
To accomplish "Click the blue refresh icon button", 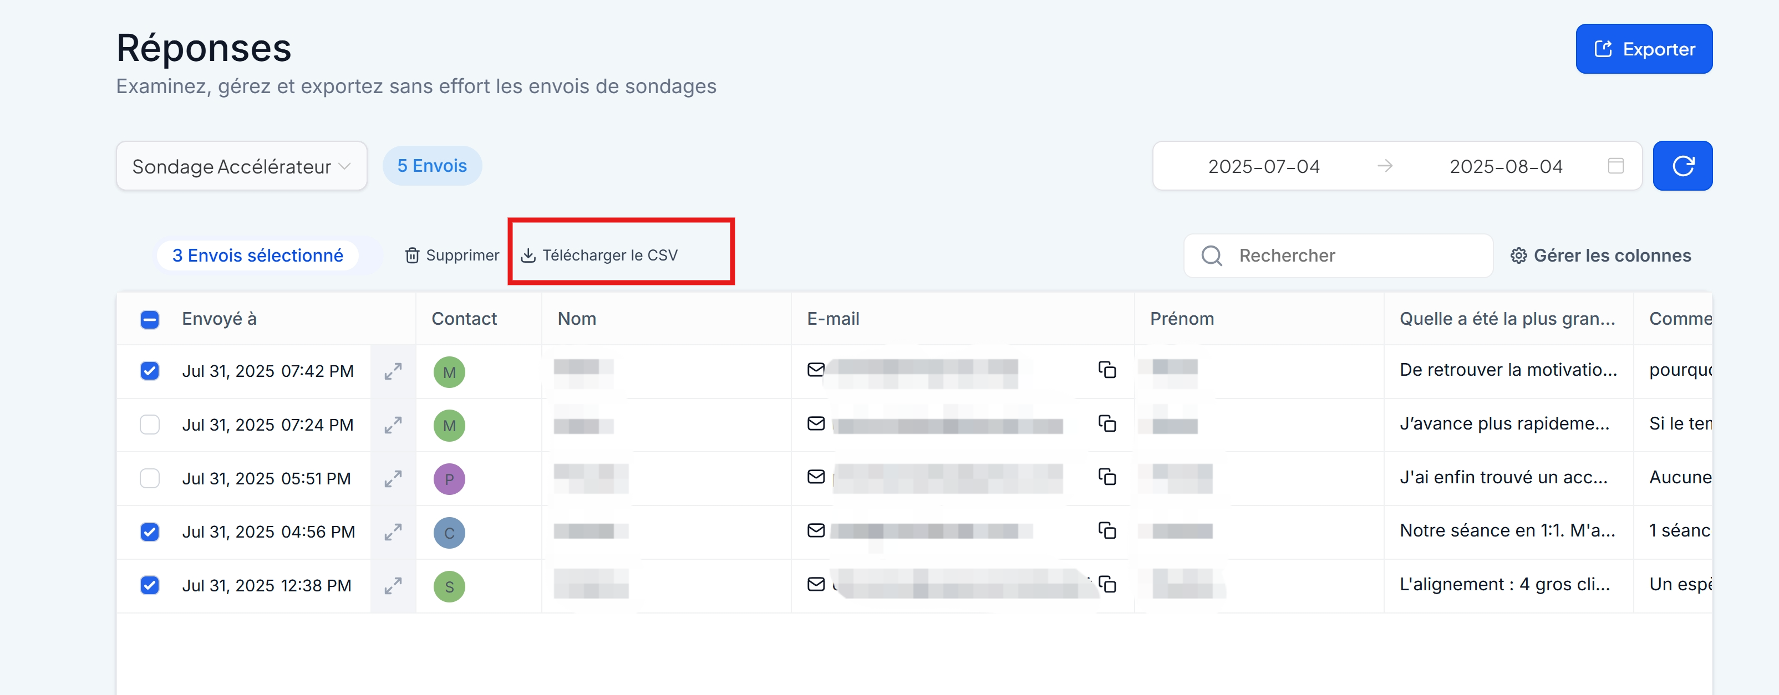I will 1681,166.
